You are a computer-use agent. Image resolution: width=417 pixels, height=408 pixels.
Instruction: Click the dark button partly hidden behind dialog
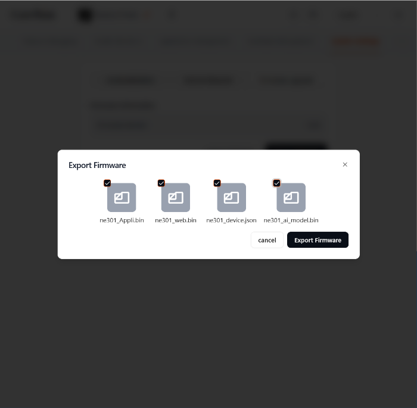click(295, 147)
